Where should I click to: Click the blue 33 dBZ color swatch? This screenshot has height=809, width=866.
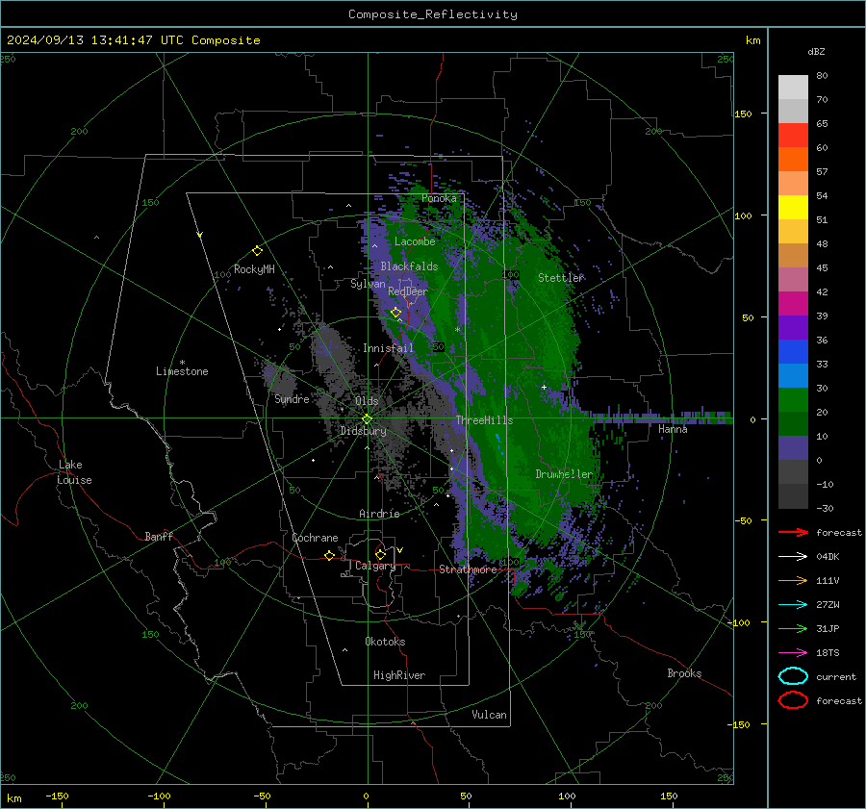[x=793, y=352]
